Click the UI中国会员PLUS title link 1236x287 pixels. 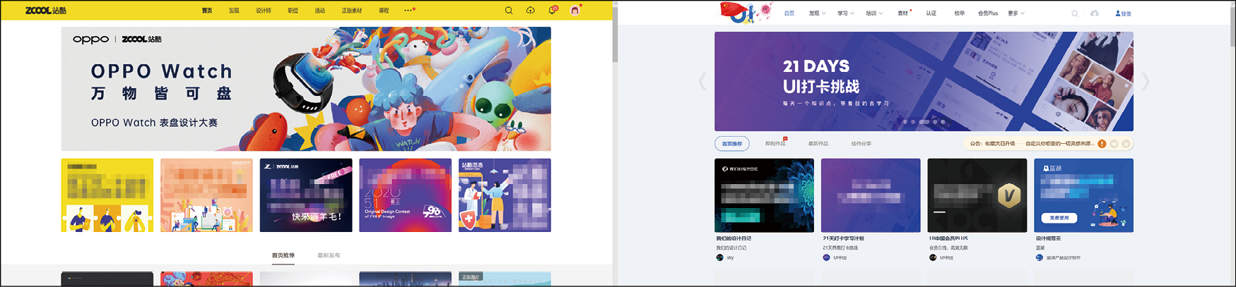948,239
